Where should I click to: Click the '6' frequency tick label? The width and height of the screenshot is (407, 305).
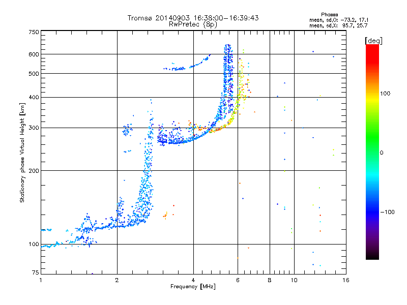(x=238, y=280)
